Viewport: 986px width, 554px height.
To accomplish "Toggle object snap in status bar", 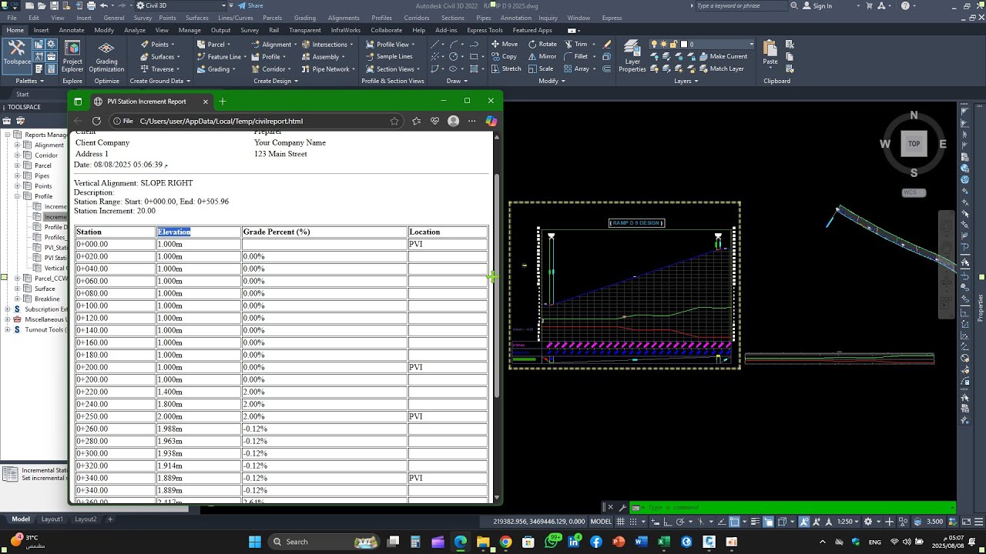I will 735,522.
